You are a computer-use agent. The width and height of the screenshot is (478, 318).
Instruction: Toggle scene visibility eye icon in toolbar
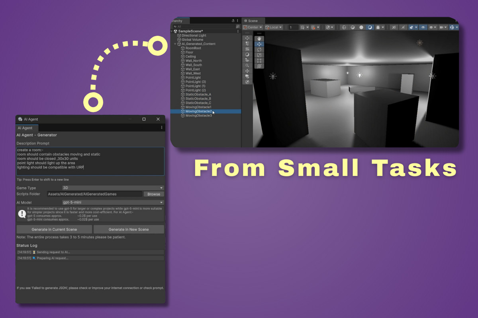(423, 27)
